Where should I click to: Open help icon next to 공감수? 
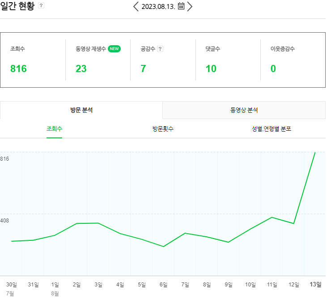click(160, 49)
